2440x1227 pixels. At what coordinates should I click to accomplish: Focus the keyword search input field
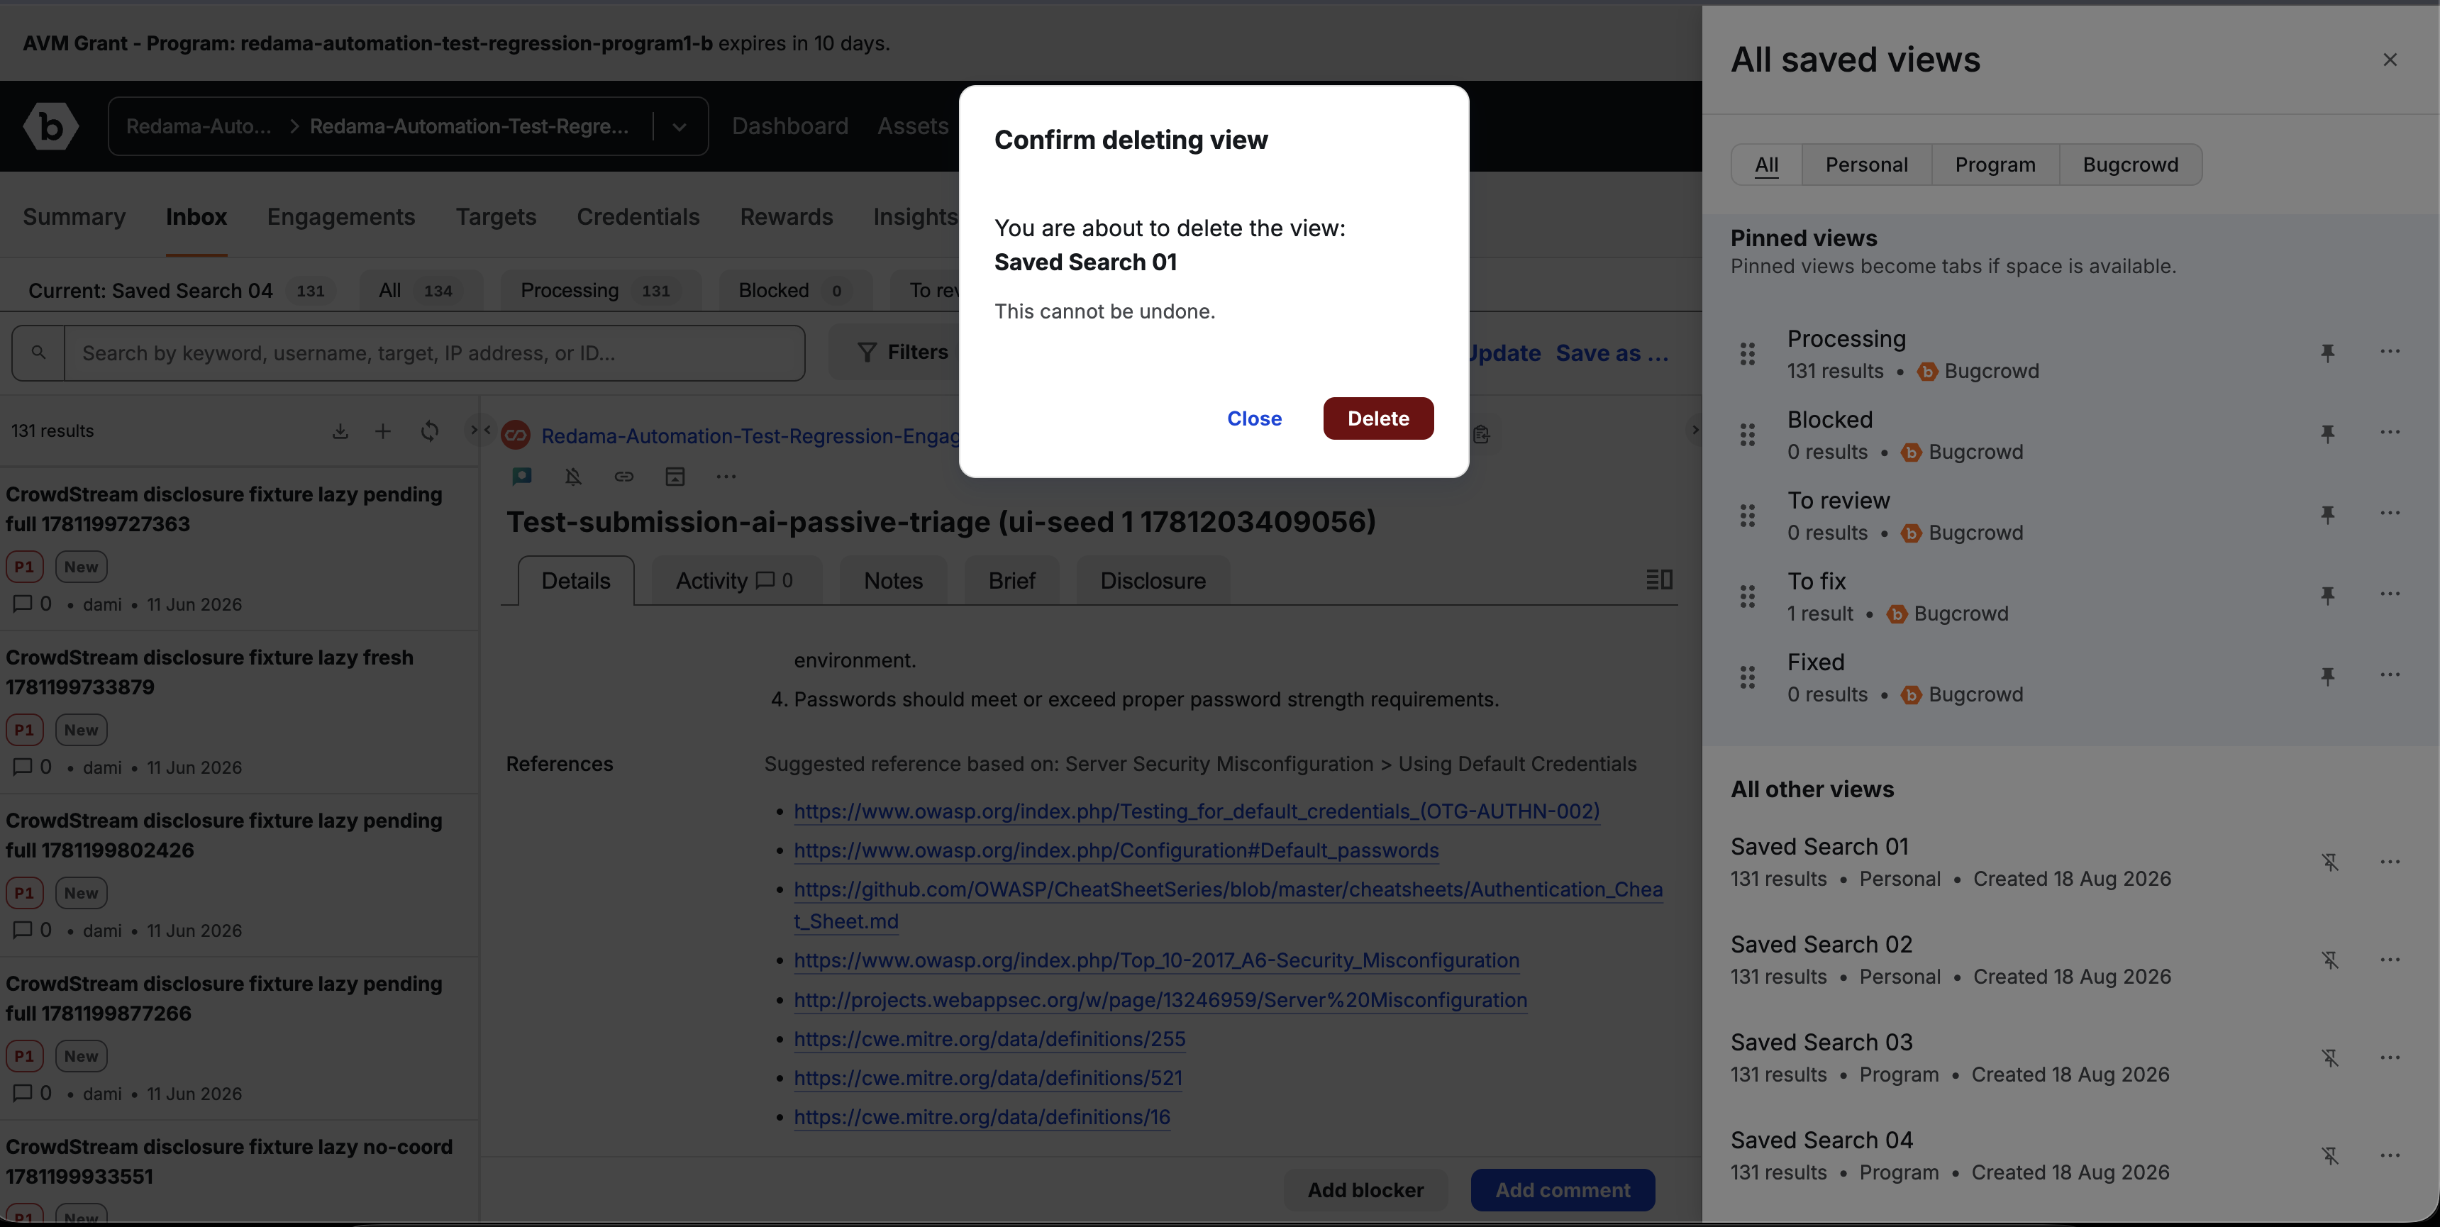coord(435,352)
